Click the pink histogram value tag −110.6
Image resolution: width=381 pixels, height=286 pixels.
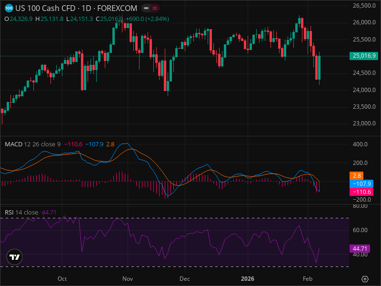click(361, 192)
